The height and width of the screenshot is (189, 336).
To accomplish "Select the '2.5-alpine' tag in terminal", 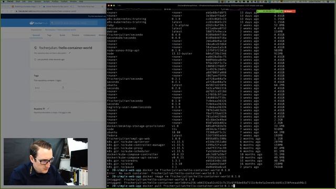I will point(180,25).
